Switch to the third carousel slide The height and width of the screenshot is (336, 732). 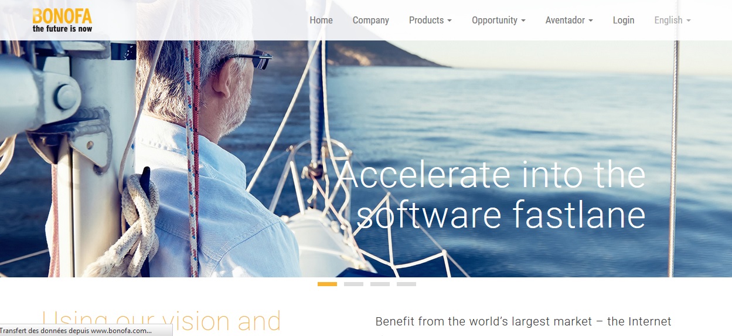[380, 284]
